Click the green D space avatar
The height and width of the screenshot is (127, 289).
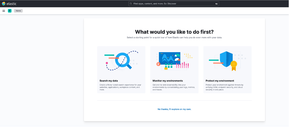click(10, 11)
